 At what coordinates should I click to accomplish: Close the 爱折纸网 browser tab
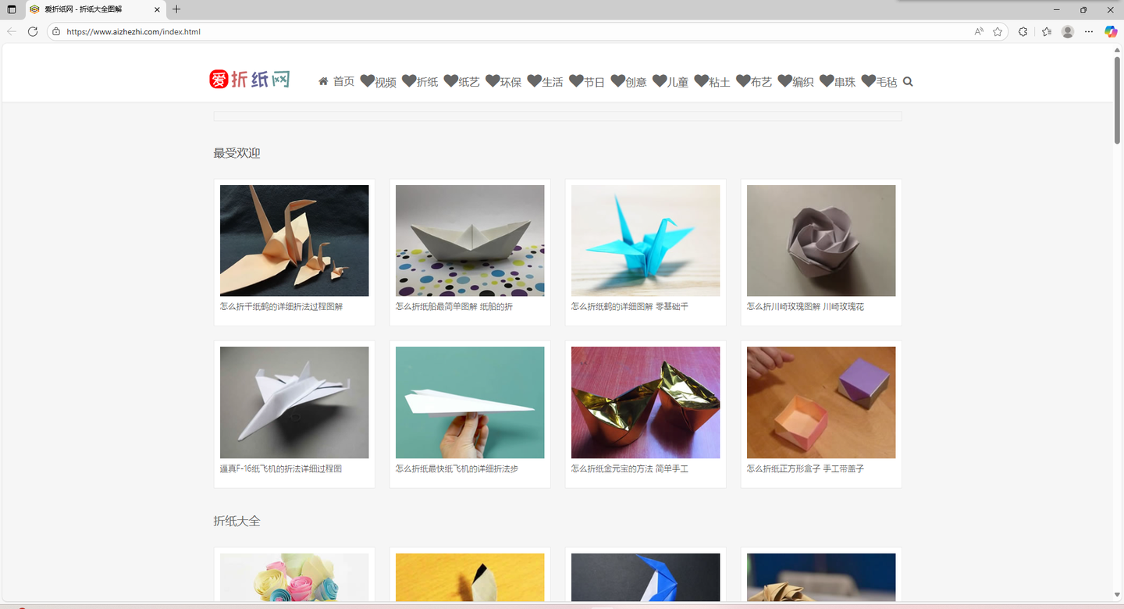click(158, 9)
